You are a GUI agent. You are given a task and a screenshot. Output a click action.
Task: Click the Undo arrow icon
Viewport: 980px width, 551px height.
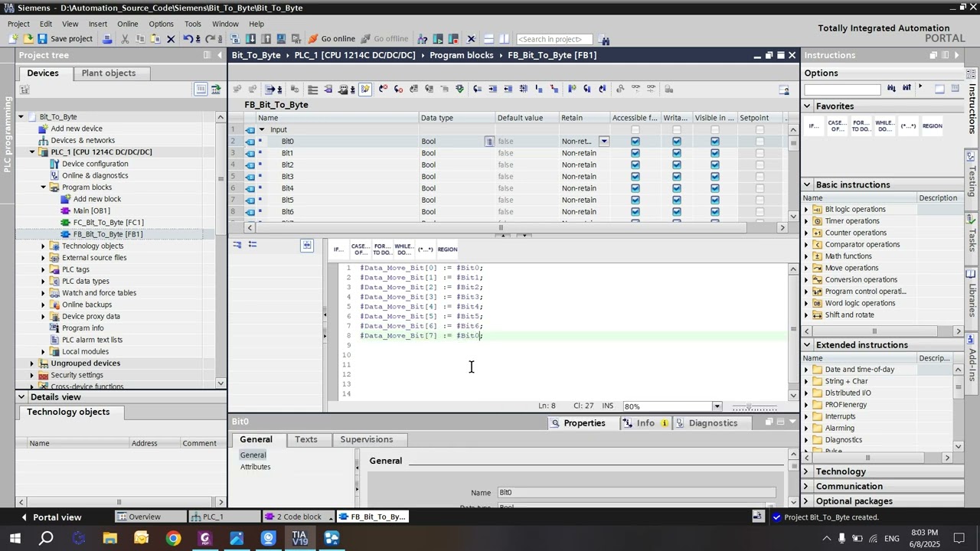point(188,39)
